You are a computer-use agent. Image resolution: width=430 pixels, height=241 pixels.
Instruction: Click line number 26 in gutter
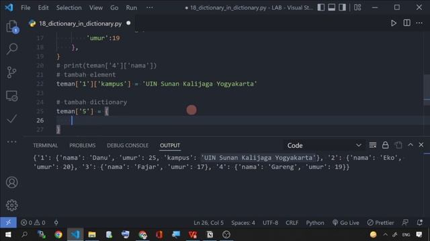(x=40, y=120)
